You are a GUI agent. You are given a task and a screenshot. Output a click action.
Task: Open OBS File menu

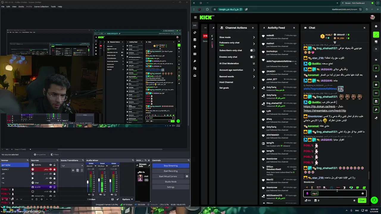coord(3,7)
